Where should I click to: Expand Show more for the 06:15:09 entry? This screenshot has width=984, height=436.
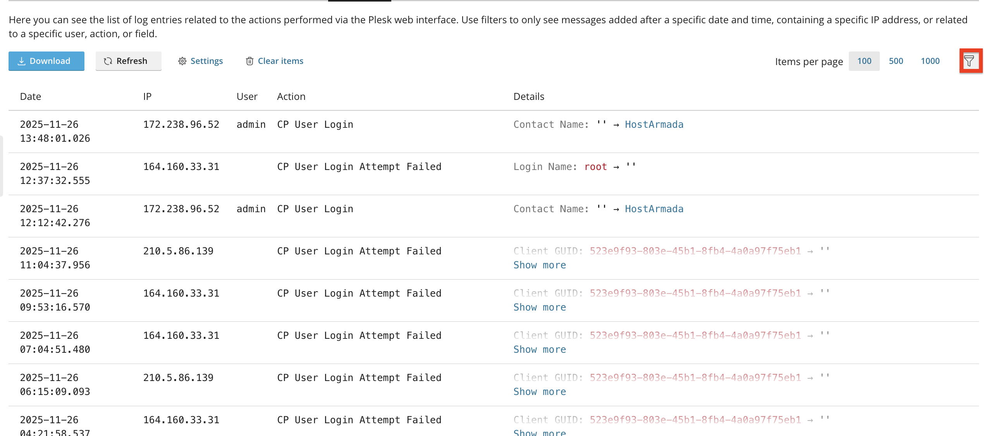(539, 391)
